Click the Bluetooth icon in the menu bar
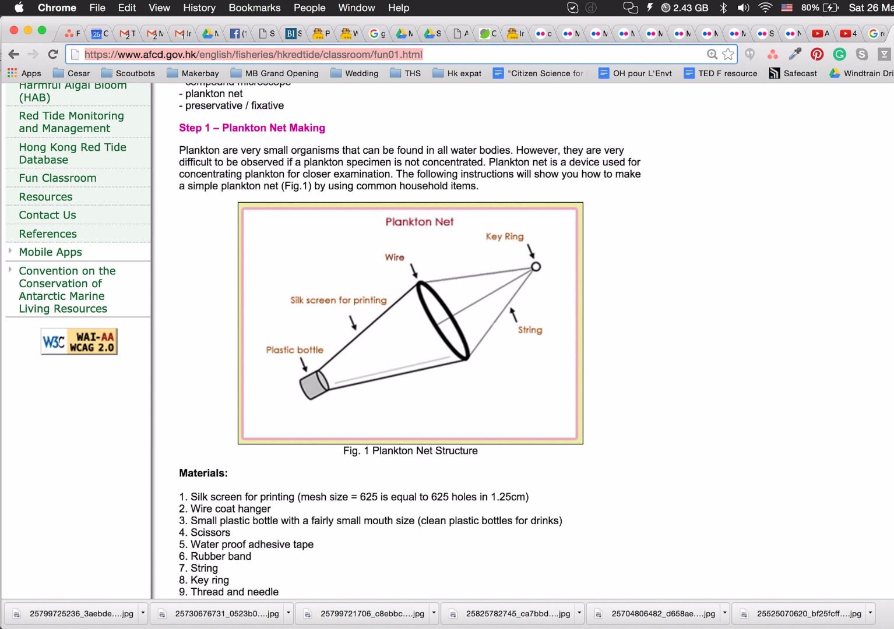Screen dimensions: 894x629 coord(724,8)
